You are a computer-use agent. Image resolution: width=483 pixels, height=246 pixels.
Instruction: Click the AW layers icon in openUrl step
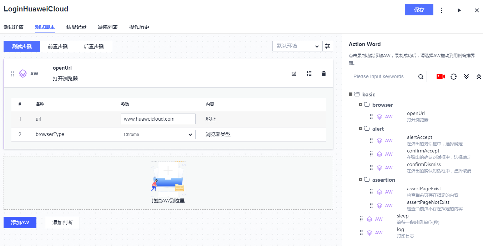point(23,74)
